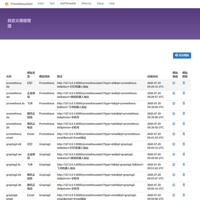Go to the Silences tab
The height and width of the screenshot is (200, 200).
click(x=86, y=3)
